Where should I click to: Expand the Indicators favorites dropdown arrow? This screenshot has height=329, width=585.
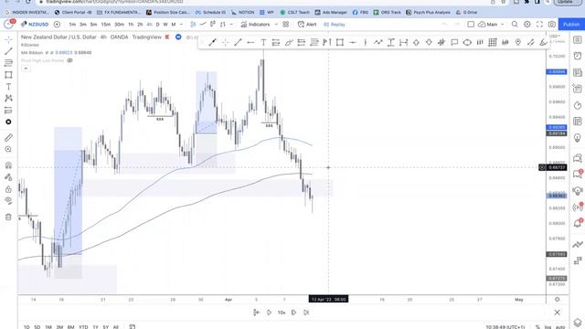(276, 25)
